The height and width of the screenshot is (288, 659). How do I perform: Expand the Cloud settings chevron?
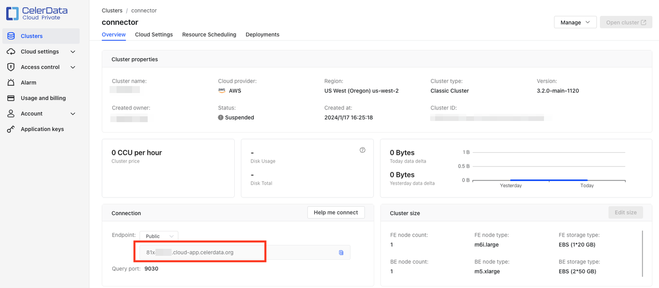pyautogui.click(x=73, y=52)
